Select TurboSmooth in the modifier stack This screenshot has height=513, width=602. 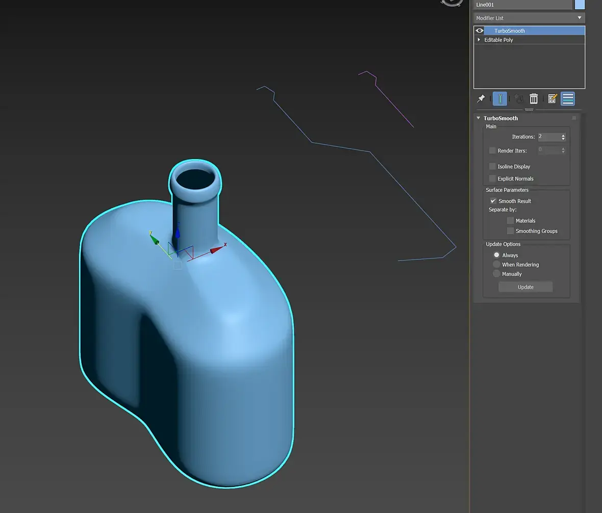(510, 31)
